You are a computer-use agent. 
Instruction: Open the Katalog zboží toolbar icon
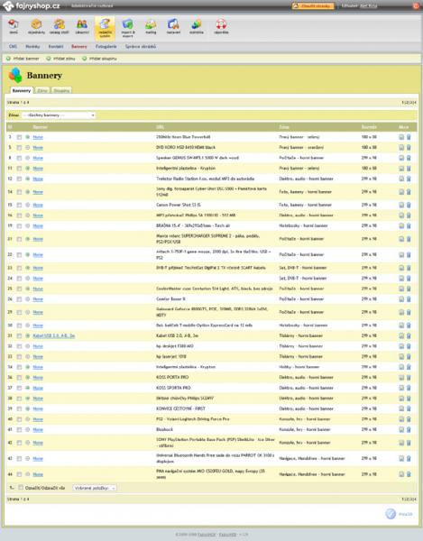pyautogui.click(x=60, y=26)
